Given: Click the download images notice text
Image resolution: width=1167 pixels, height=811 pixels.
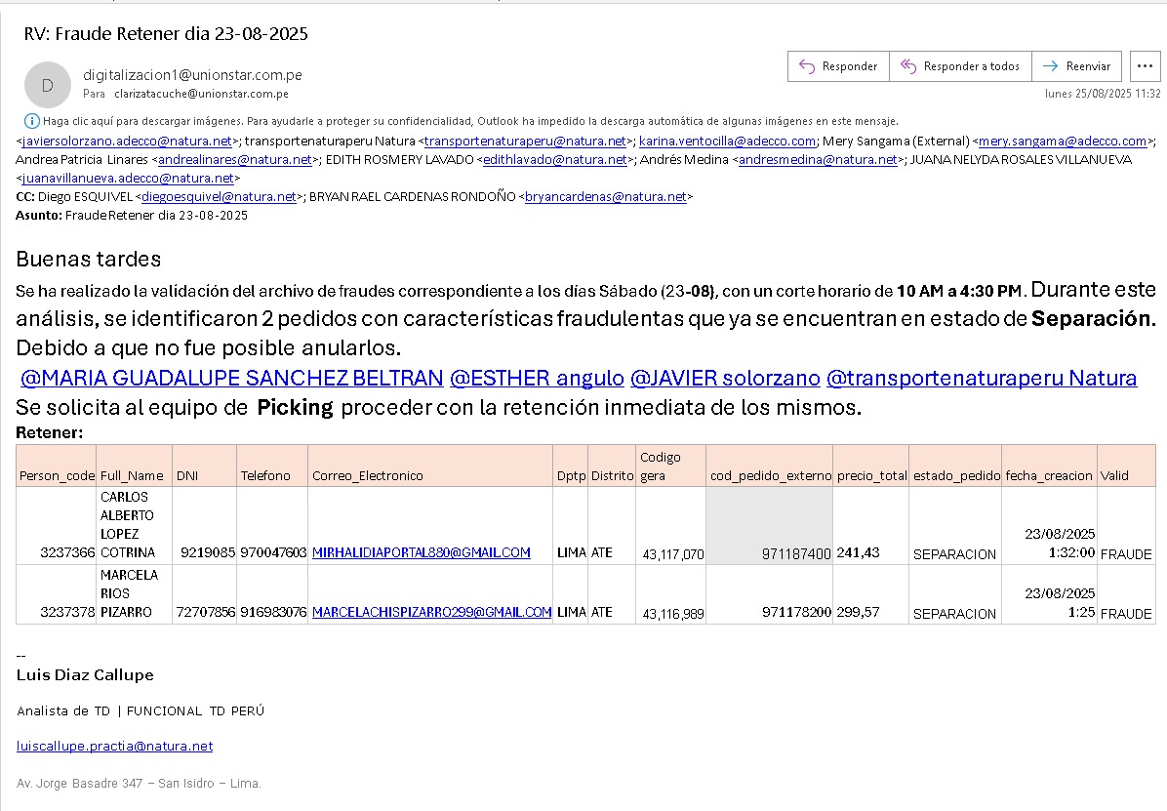Looking at the screenshot, I should tap(470, 121).
